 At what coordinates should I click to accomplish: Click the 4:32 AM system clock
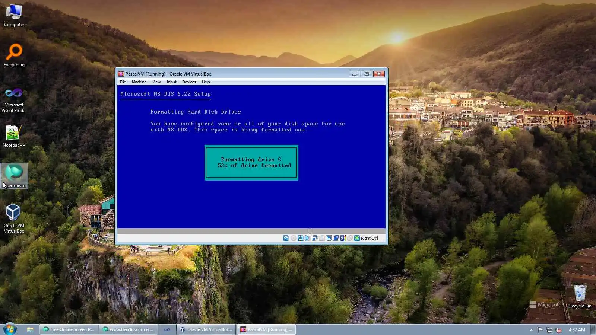[577, 330]
